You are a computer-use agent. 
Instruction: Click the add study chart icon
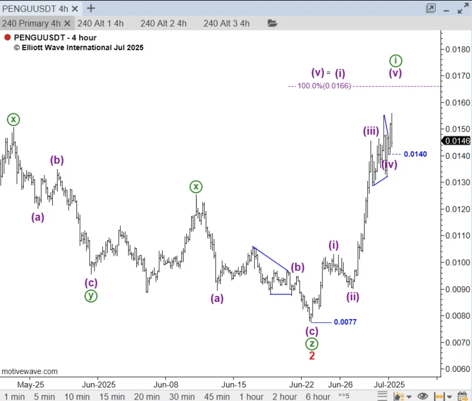tap(399, 396)
